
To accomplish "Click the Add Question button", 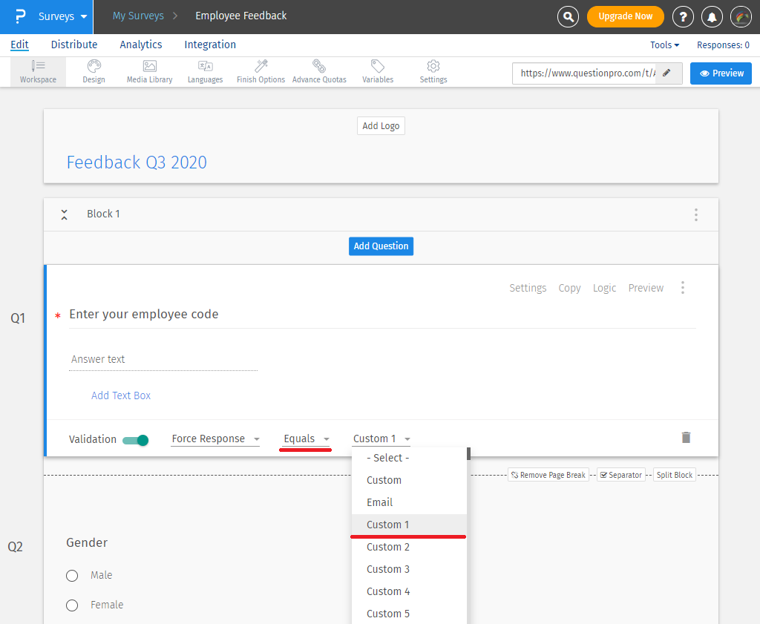I will [x=381, y=246].
